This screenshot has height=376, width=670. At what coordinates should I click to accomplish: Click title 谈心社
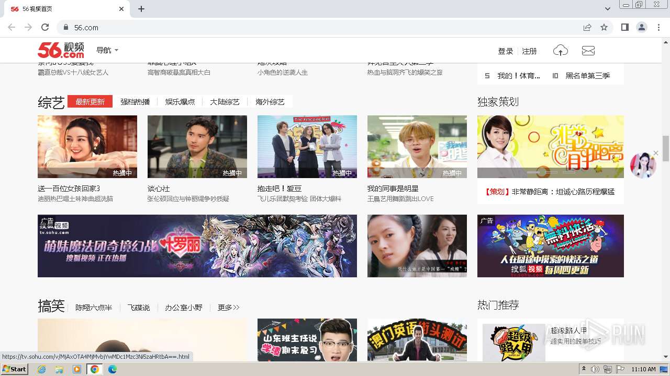pyautogui.click(x=159, y=189)
